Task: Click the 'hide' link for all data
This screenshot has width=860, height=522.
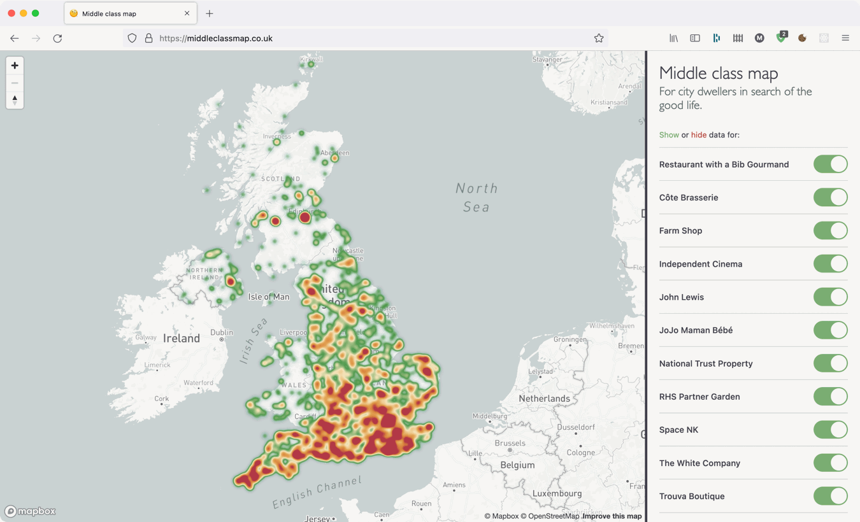Action: coord(698,134)
